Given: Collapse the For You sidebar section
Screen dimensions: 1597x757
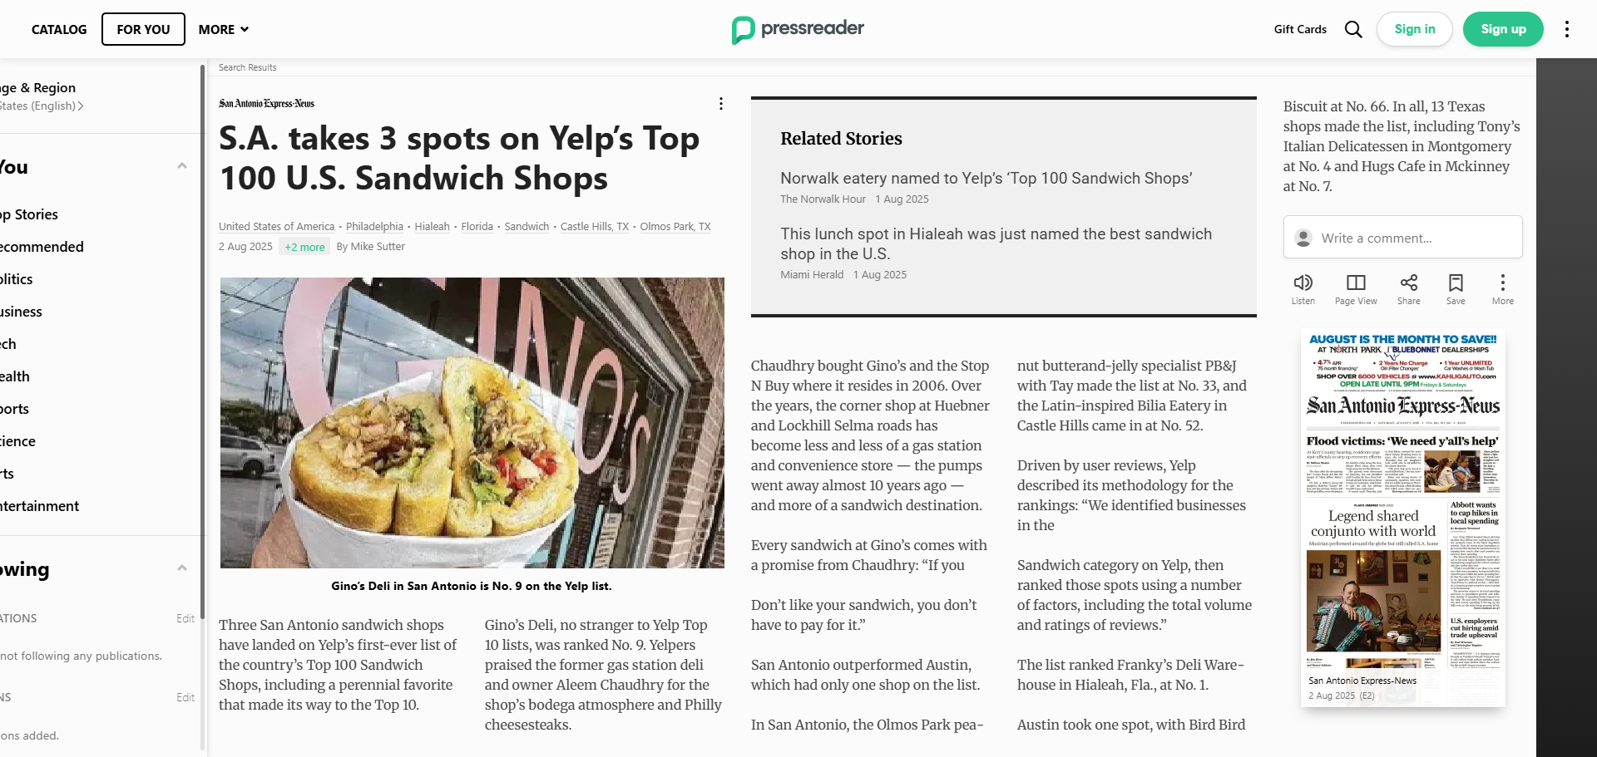Looking at the screenshot, I should click(181, 166).
